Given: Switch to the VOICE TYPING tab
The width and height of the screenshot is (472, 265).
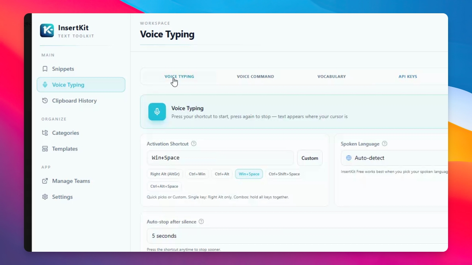Looking at the screenshot, I should pos(179,77).
